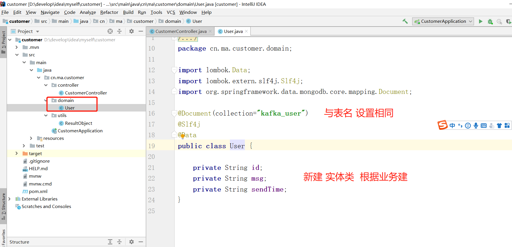Select ResultObject class in utils
The width and height of the screenshot is (512, 247).
[x=75, y=123]
